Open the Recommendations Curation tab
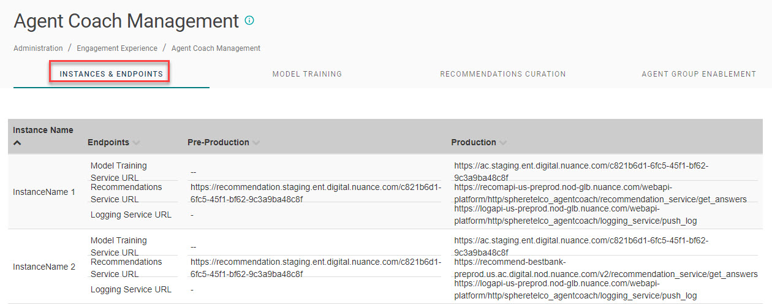Viewport: 772px width, 304px height. pos(502,74)
